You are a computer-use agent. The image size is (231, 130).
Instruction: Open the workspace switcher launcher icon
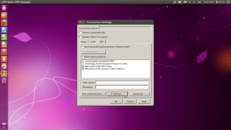[4, 81]
